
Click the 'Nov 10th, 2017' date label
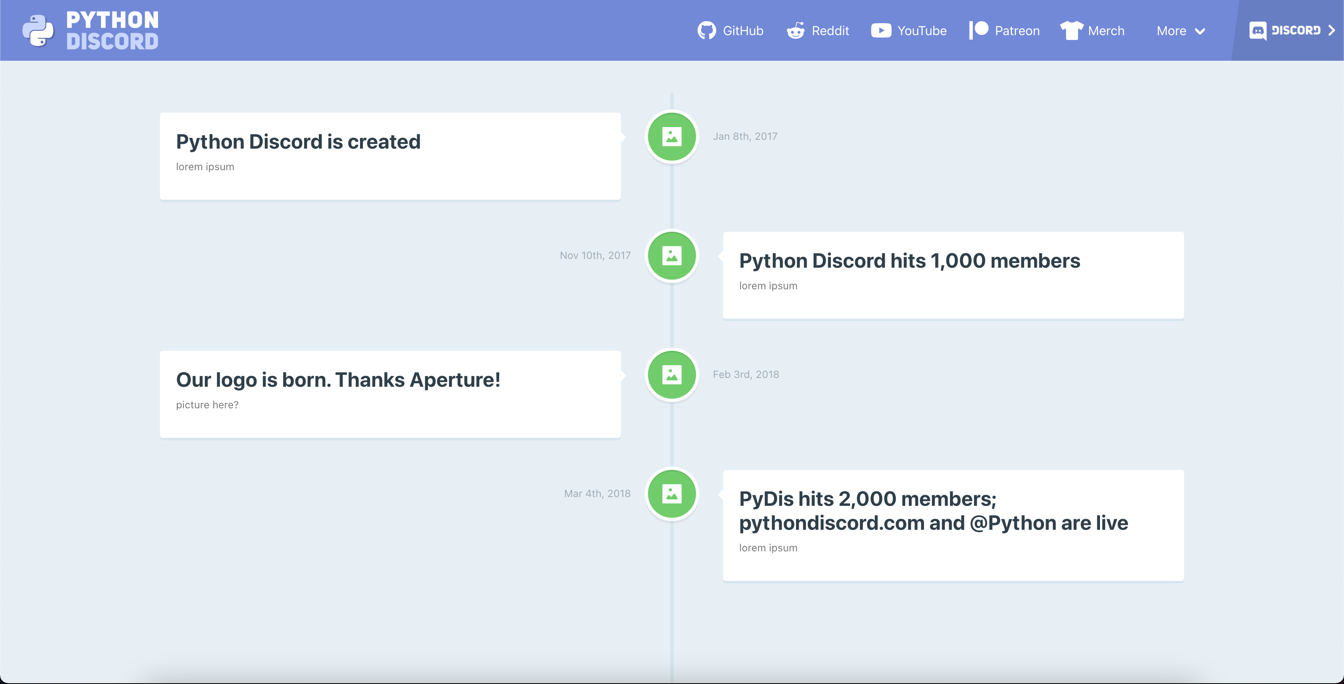(595, 256)
